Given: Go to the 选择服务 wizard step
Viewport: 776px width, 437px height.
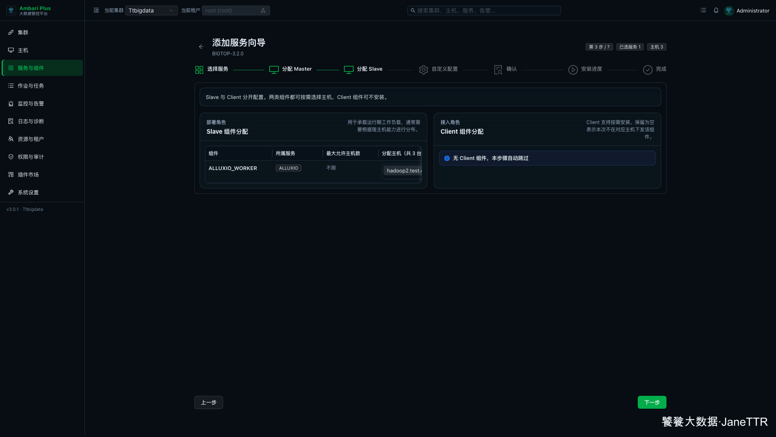Looking at the screenshot, I should (x=217, y=69).
